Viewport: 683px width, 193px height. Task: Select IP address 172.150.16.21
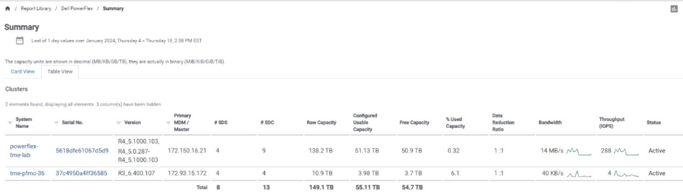187,151
